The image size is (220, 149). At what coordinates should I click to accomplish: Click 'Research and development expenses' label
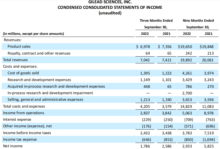tap(39, 80)
